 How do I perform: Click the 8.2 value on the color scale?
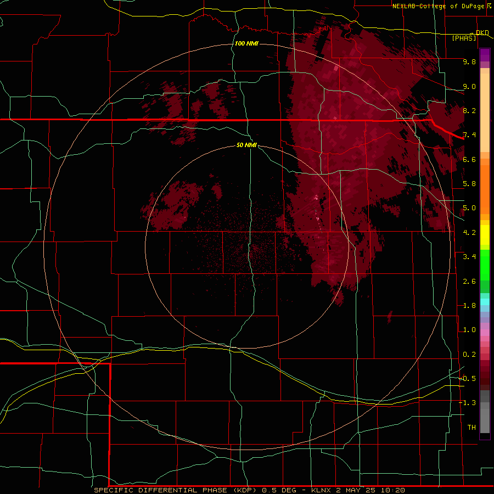point(469,110)
